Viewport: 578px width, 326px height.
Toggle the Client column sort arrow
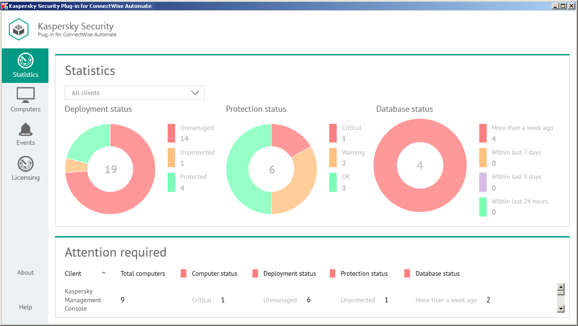point(103,272)
